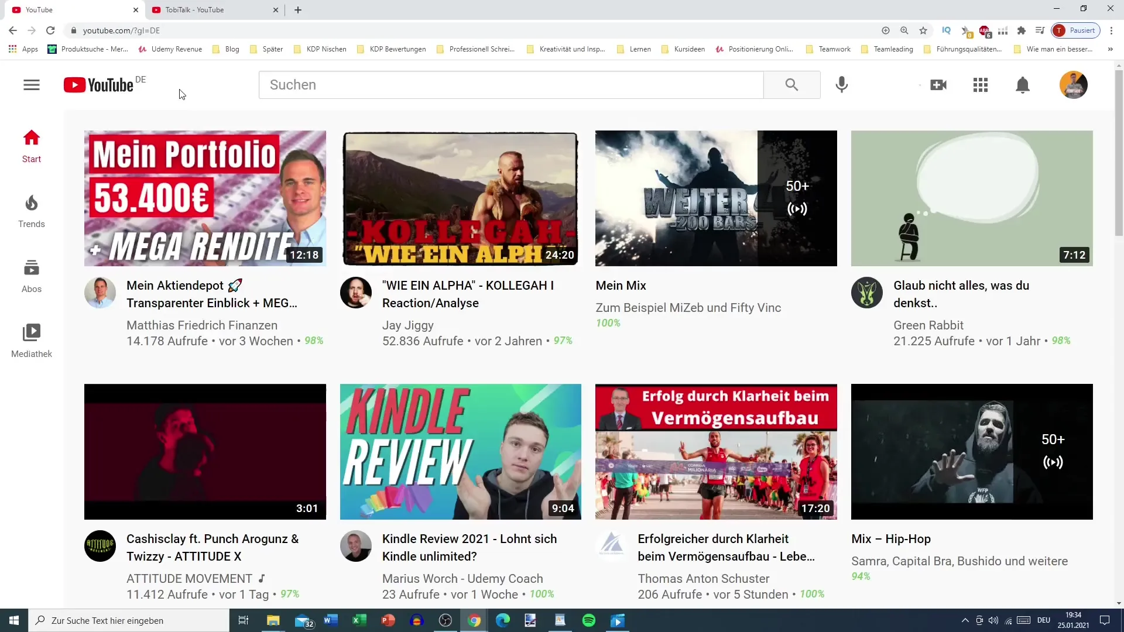
Task: Open the YouTube apps grid icon
Action: point(981,85)
